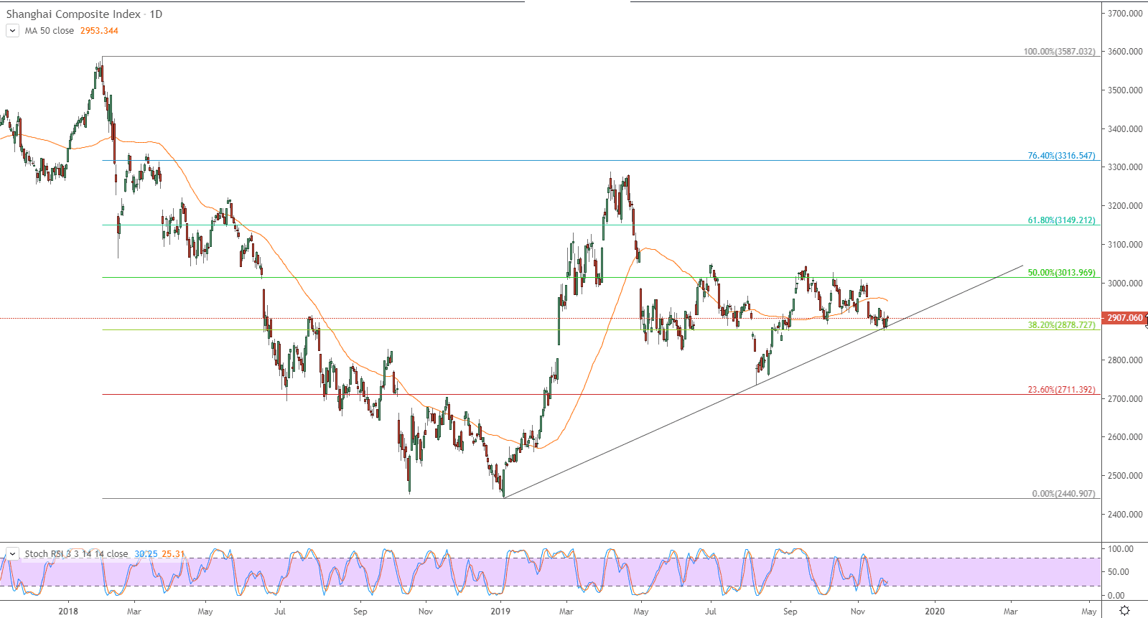1148x618 pixels.
Task: Click the MA value 2953.344
Action: pos(99,31)
